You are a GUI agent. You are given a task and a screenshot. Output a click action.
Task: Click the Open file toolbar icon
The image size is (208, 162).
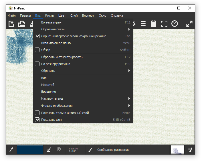22,24
